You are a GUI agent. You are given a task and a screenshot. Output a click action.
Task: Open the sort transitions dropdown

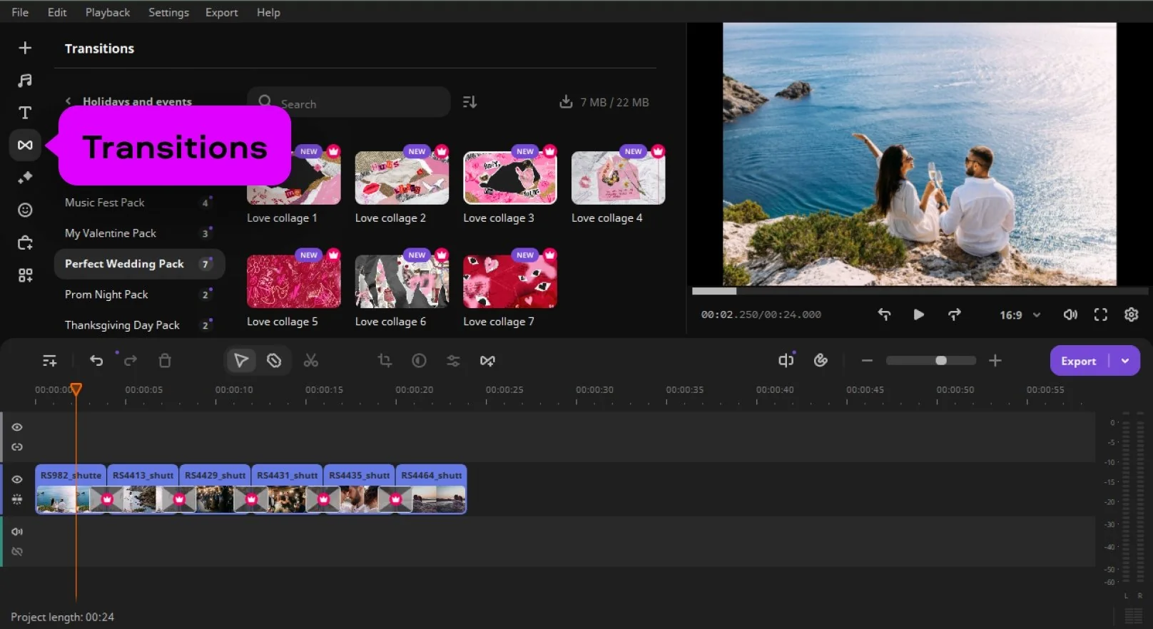point(469,102)
